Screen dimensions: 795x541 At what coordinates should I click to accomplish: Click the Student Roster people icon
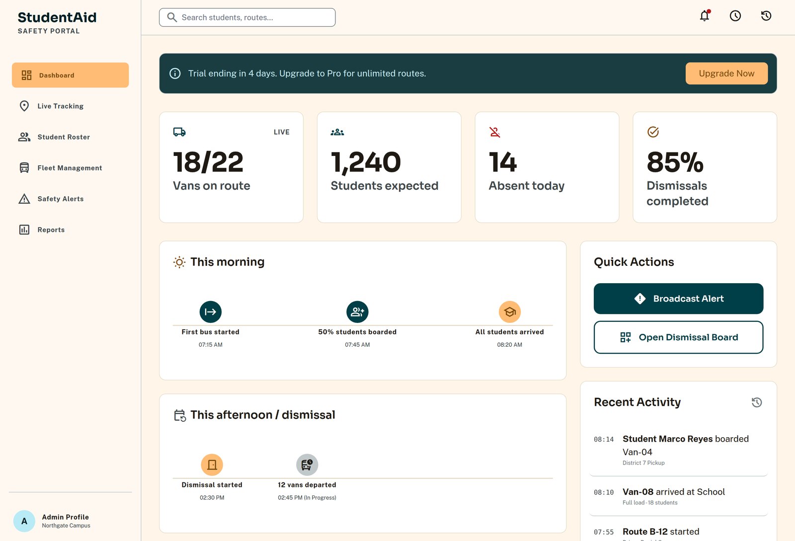tap(24, 137)
